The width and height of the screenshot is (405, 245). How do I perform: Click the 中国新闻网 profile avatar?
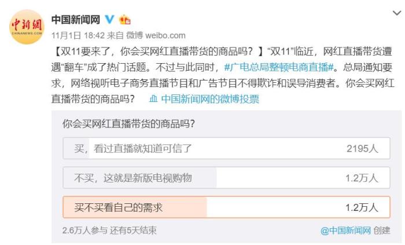point(25,26)
